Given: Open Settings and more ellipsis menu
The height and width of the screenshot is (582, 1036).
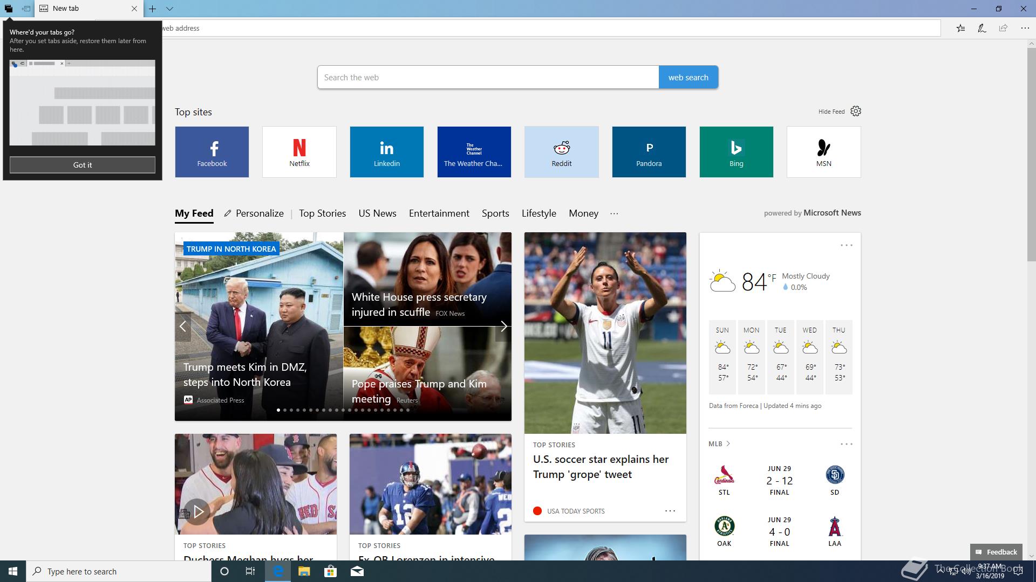Looking at the screenshot, I should pos(1025,28).
